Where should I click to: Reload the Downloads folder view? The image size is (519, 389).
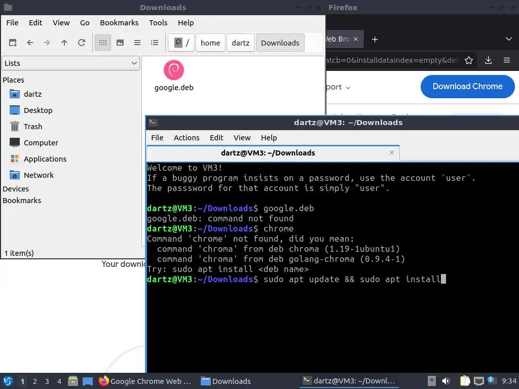(x=82, y=43)
